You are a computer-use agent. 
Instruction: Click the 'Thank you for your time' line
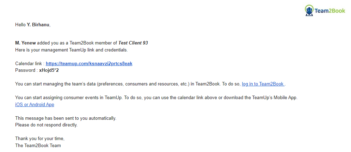(x=40, y=139)
